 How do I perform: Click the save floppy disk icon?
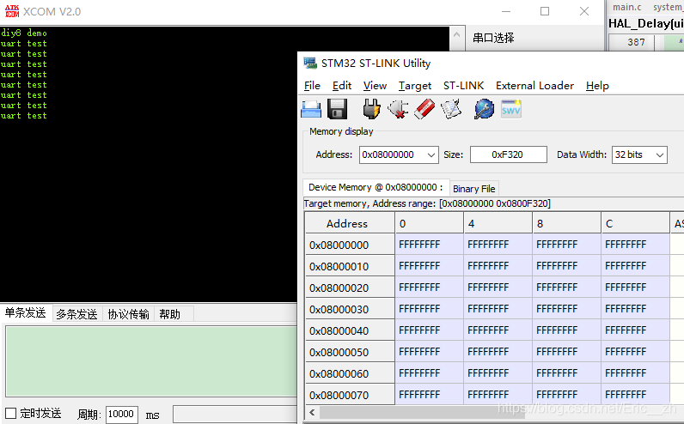click(x=337, y=109)
